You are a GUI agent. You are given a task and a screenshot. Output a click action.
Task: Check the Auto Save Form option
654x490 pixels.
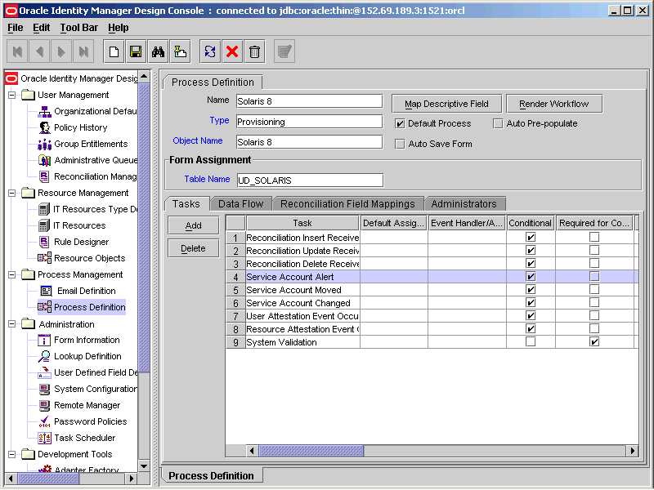400,145
